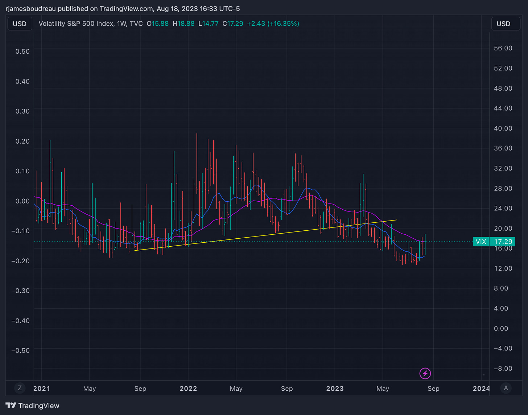Image resolution: width=528 pixels, height=415 pixels.
Task: Click the 2023 label on time axis
Action: pyautogui.click(x=335, y=389)
